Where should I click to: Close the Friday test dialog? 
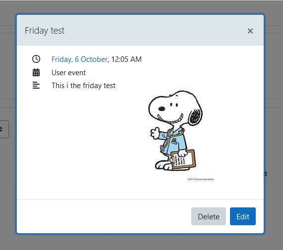point(250,31)
